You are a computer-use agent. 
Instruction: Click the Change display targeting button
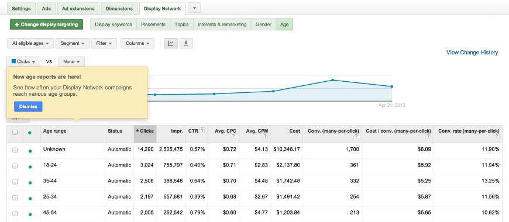[46, 25]
